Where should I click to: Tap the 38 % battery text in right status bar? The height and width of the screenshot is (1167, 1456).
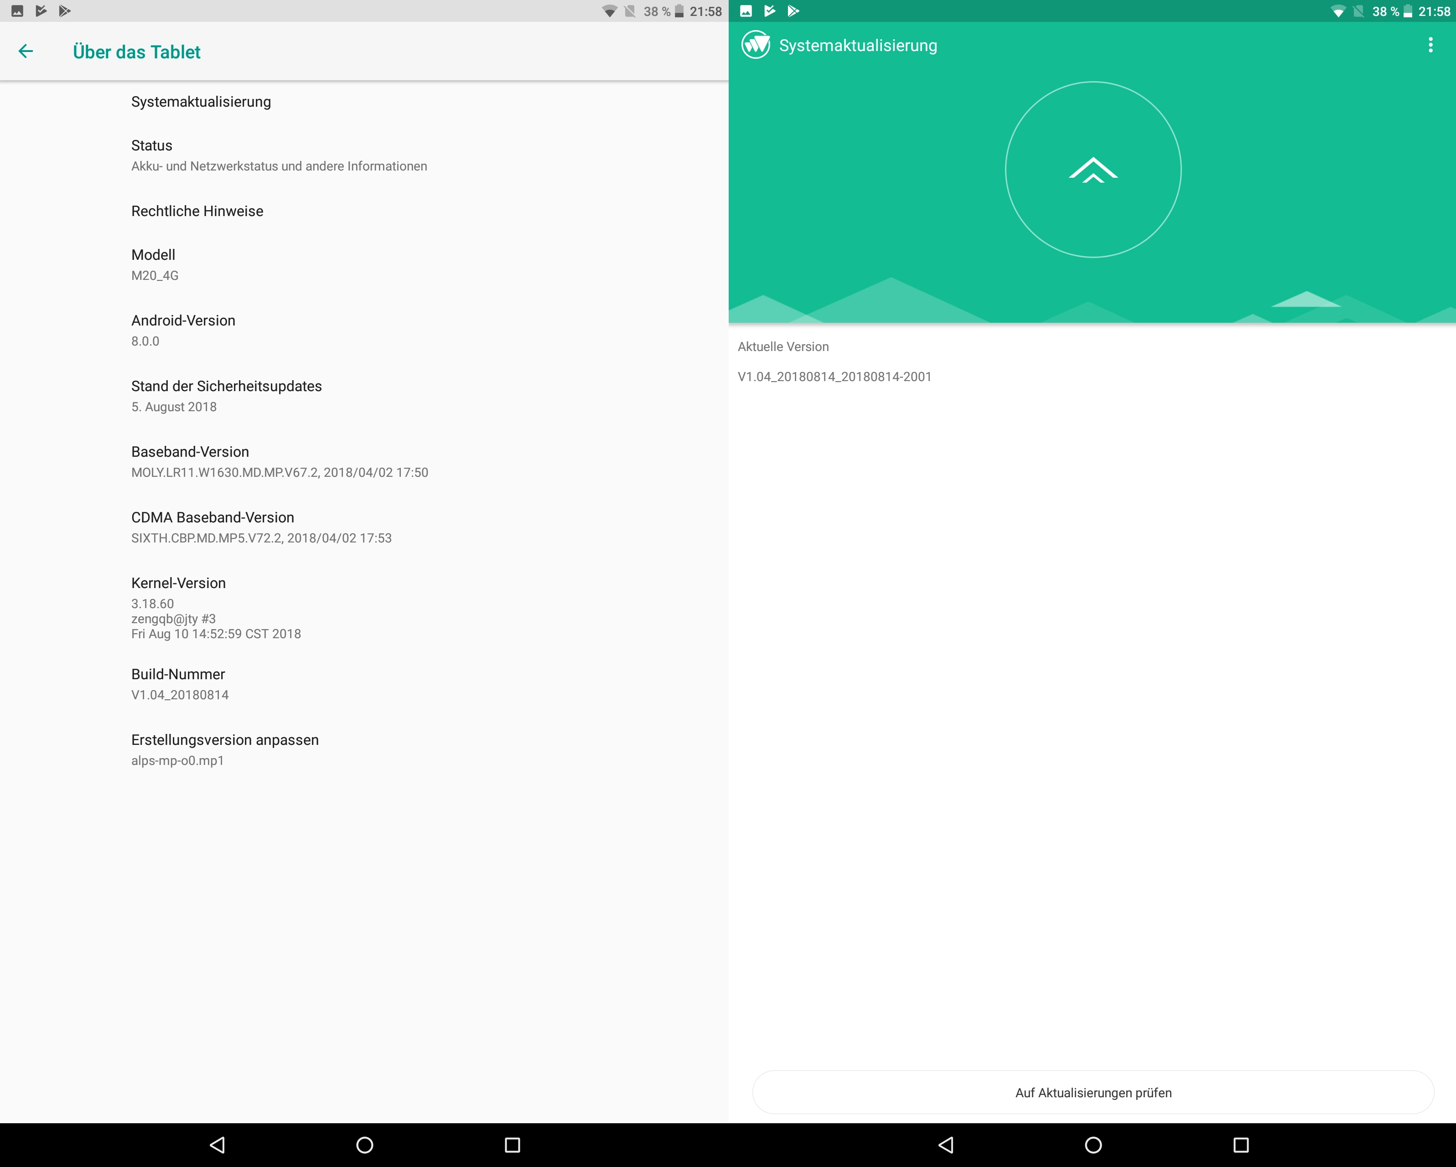tap(1386, 11)
